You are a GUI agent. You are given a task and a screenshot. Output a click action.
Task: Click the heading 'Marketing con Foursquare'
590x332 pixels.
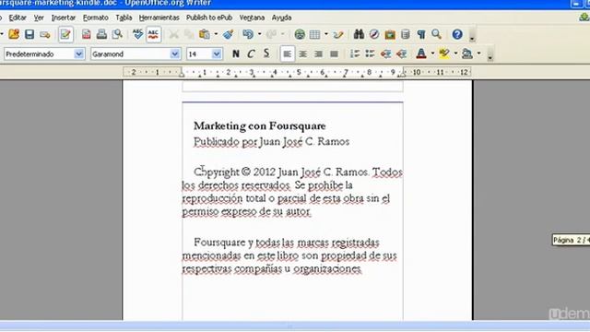tap(260, 126)
